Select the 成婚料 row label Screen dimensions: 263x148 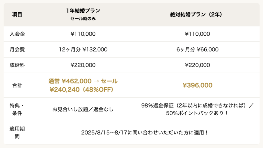coord(17,65)
